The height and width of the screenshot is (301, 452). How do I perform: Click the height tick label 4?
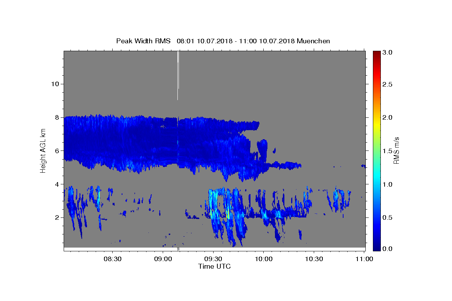[57, 184]
